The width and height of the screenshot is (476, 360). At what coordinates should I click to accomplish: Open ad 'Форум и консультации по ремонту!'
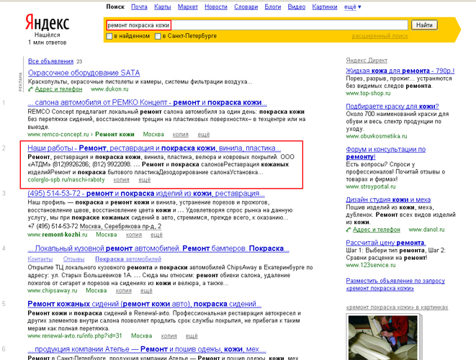click(385, 153)
